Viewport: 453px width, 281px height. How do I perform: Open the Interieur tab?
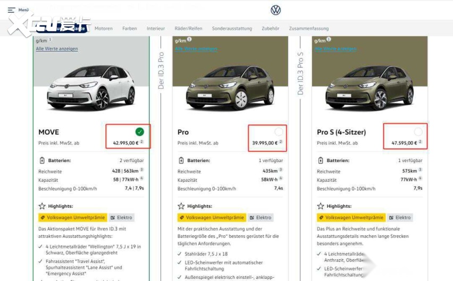pos(156,29)
